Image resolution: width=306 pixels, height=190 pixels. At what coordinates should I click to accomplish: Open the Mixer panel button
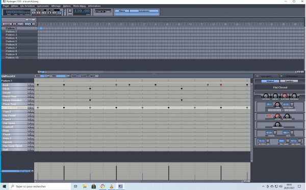[122, 11]
